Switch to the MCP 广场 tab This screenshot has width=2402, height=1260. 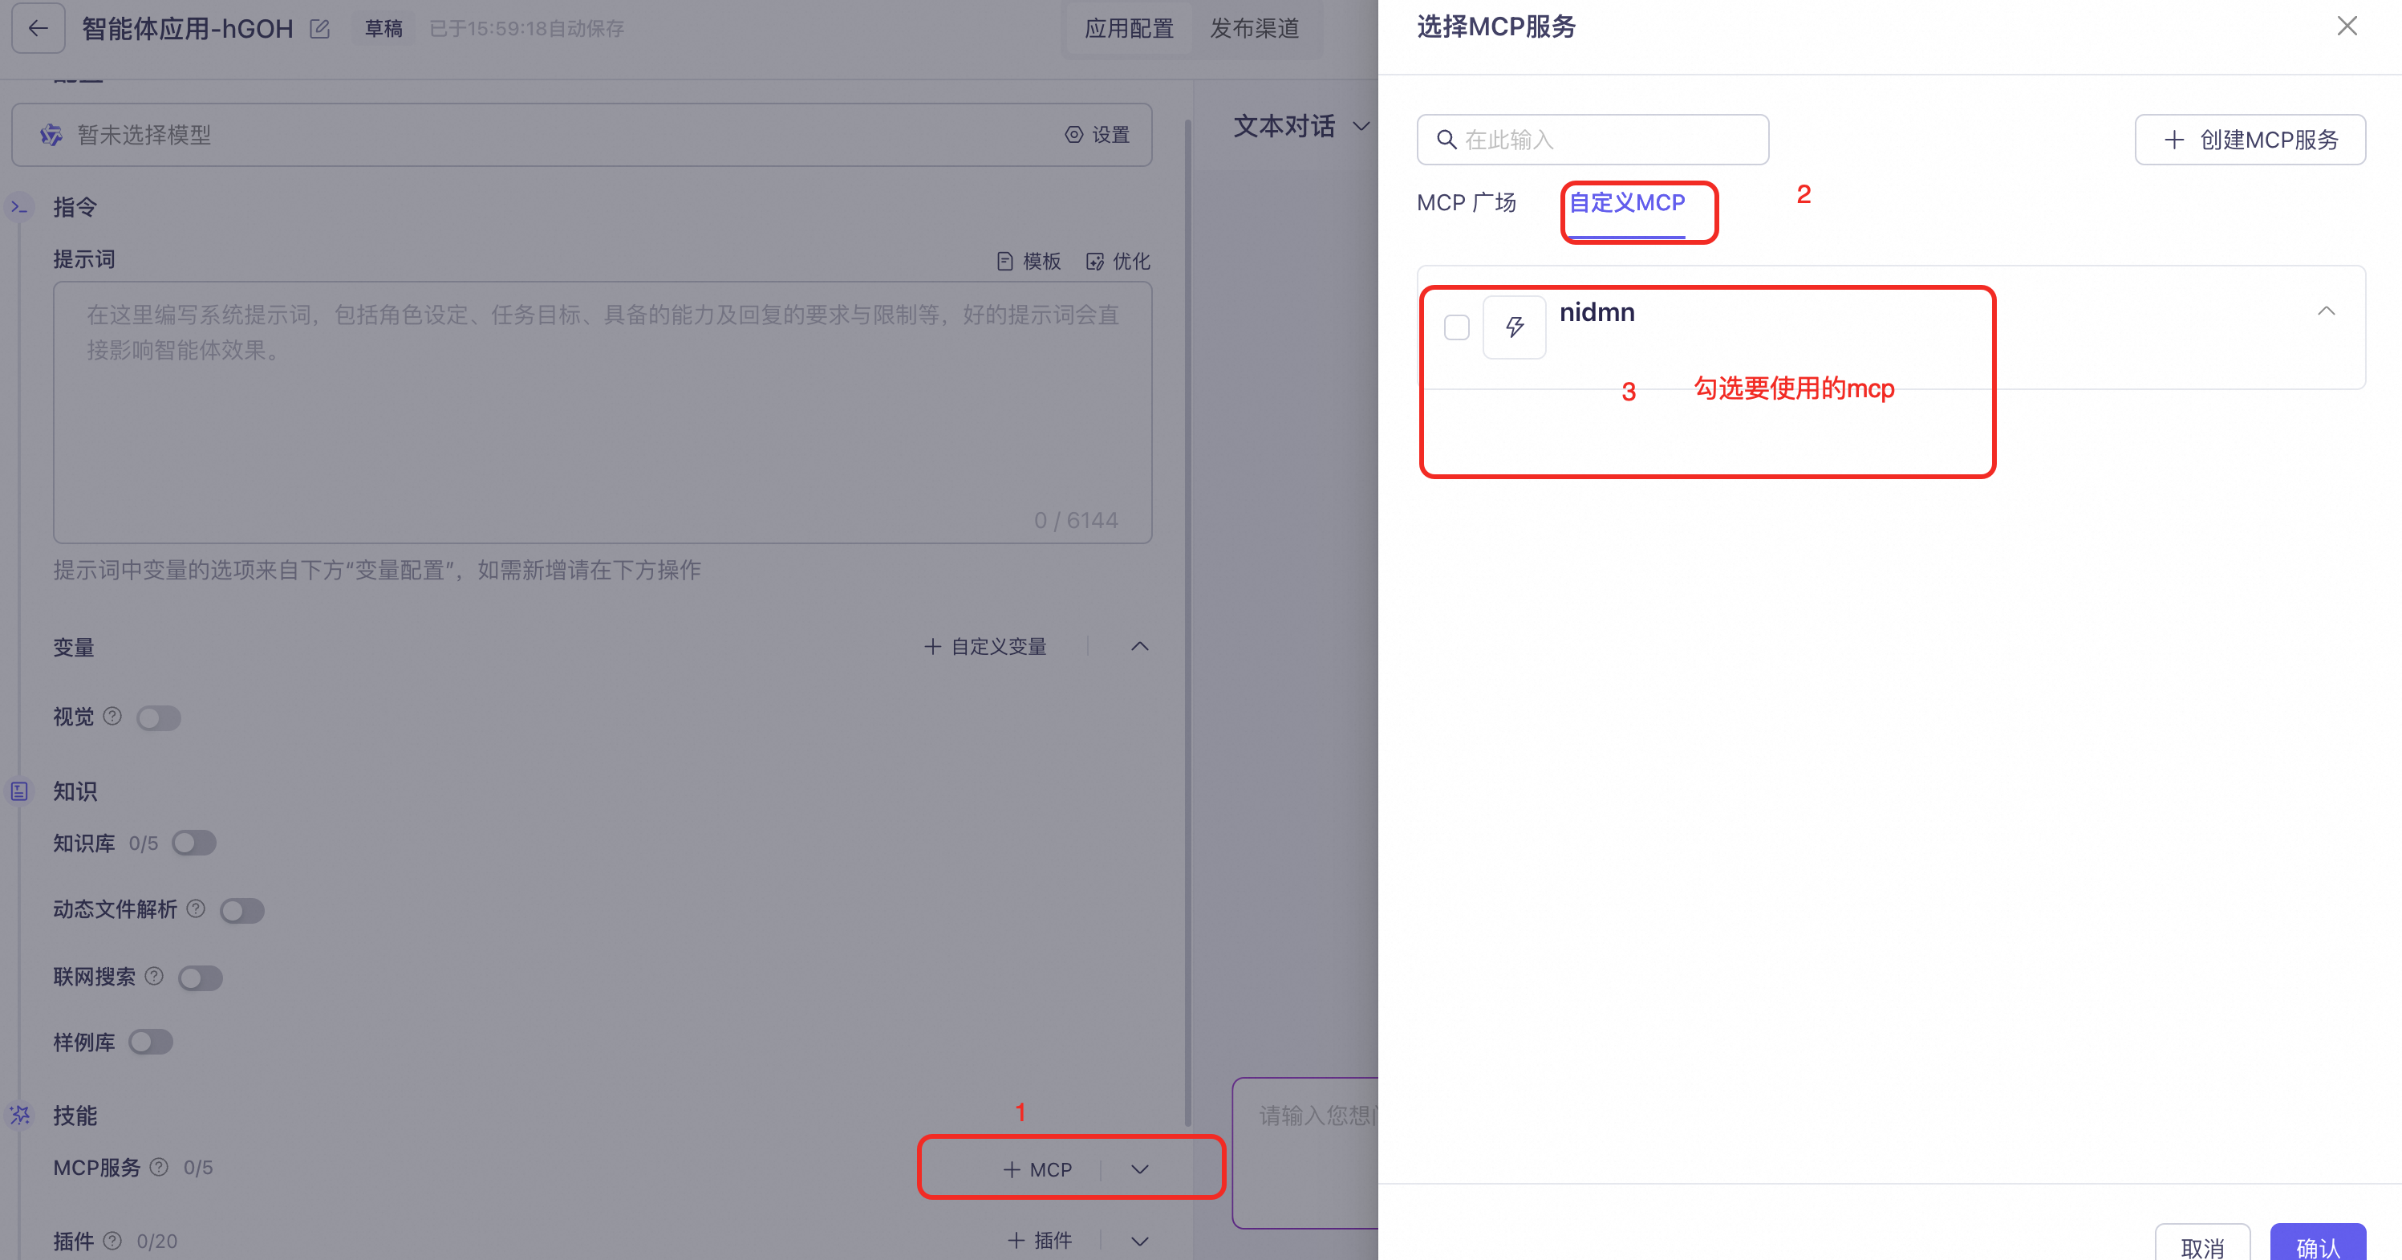pos(1466,202)
